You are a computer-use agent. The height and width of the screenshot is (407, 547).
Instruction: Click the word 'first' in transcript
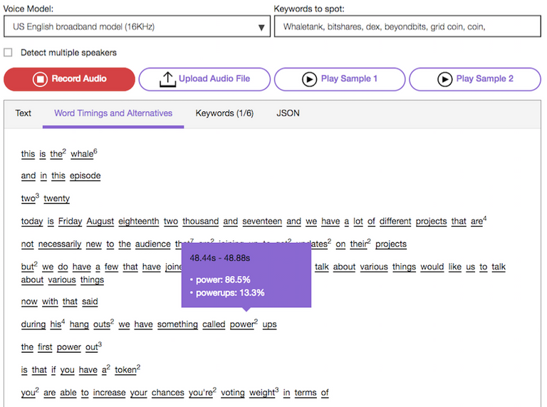(x=45, y=347)
